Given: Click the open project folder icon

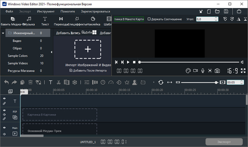Looking at the screenshot, I should pos(217,11).
